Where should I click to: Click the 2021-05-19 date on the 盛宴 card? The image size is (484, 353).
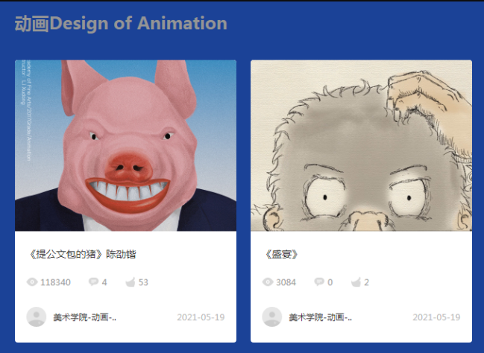(x=436, y=317)
